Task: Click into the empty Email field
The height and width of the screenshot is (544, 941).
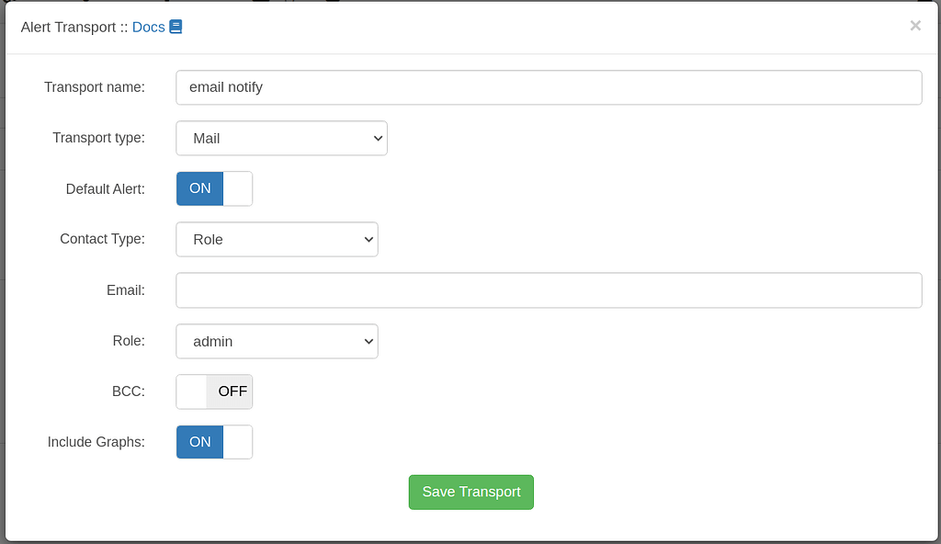Action: point(549,290)
